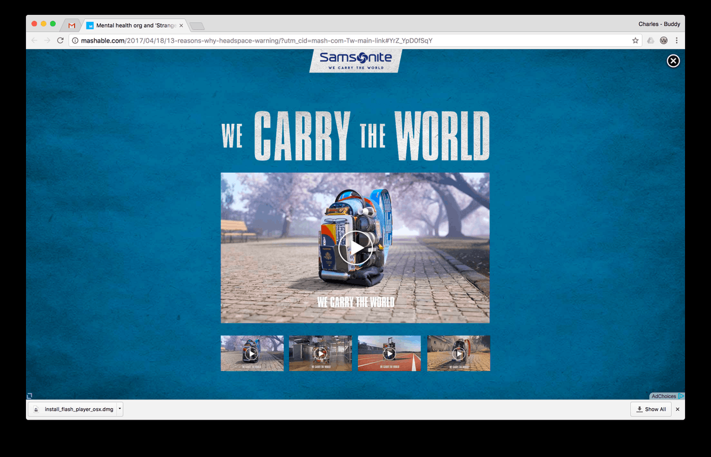711x457 pixels.
Task: Open the pinned Gmail tab
Action: point(72,25)
